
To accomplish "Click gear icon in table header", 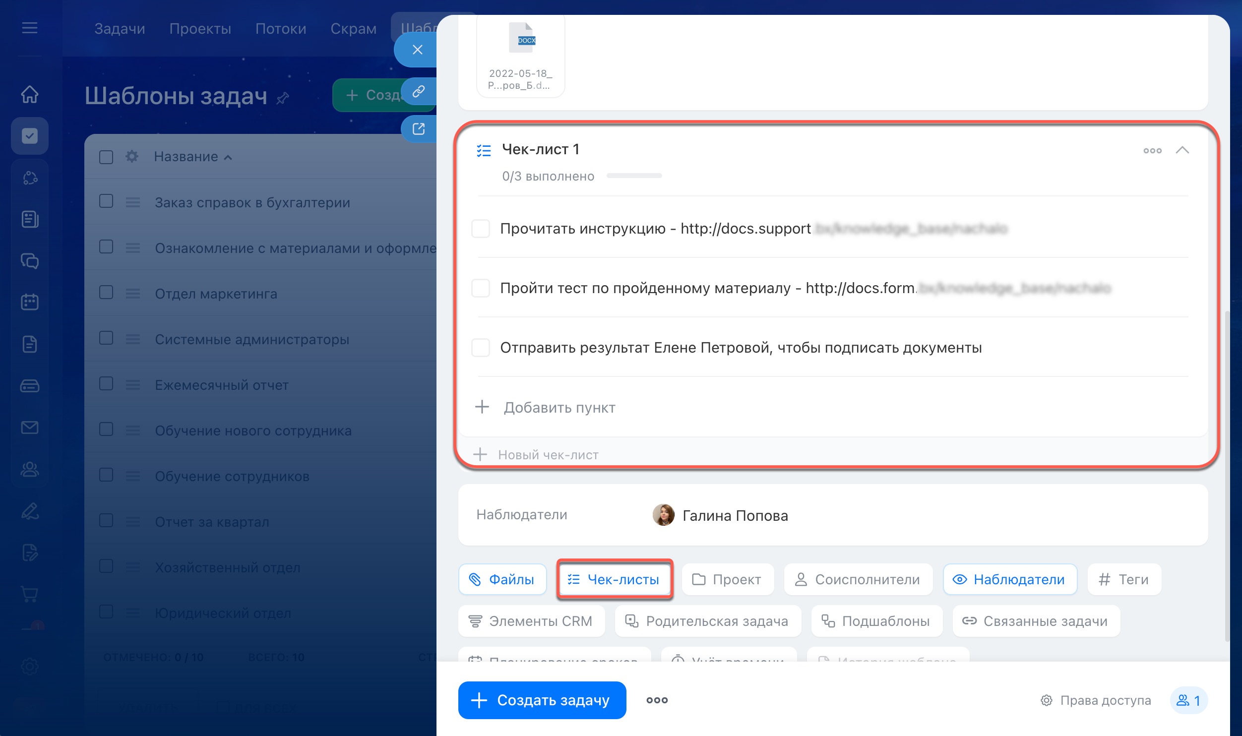I will tap(132, 157).
